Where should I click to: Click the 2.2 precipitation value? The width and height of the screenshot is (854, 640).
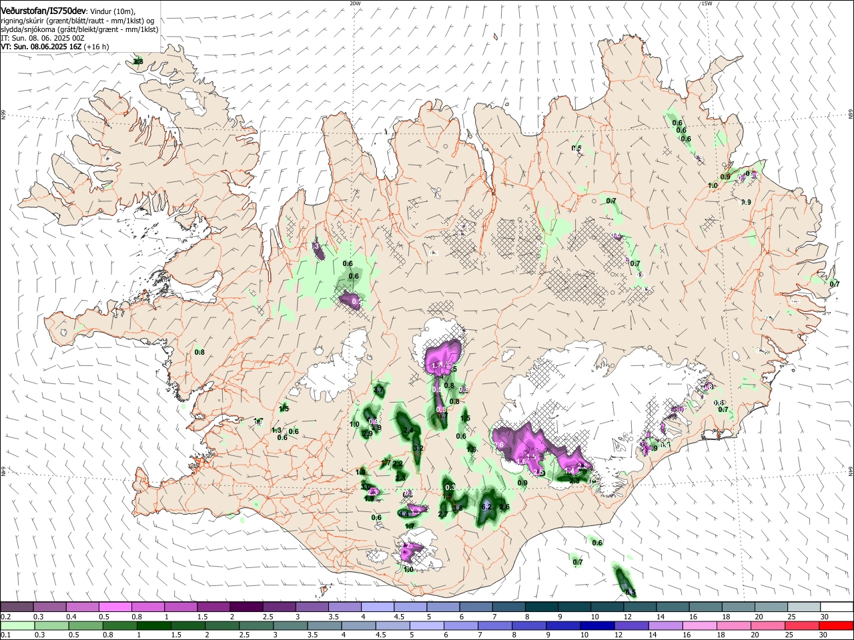coord(398,463)
